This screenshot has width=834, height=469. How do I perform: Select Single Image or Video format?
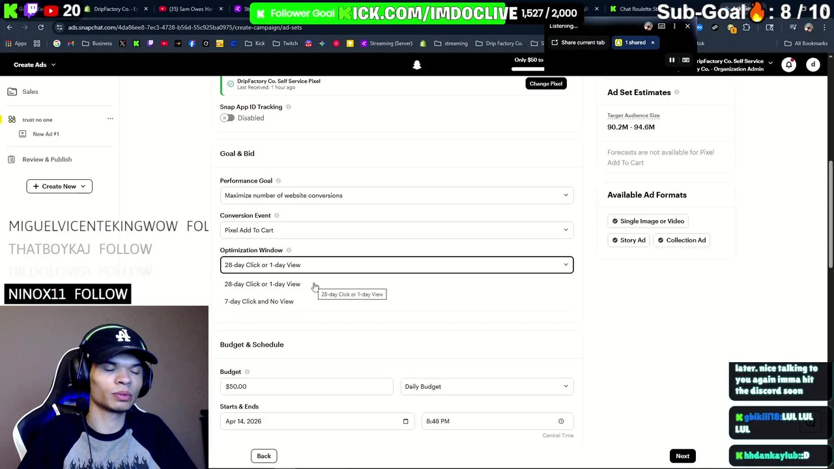point(648,221)
